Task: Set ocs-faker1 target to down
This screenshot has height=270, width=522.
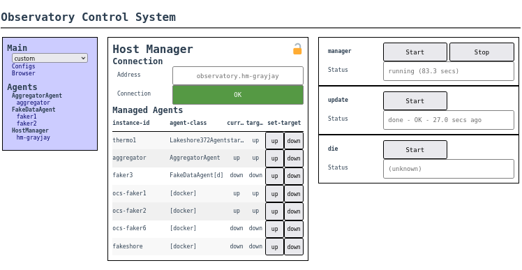Action: [294, 194]
